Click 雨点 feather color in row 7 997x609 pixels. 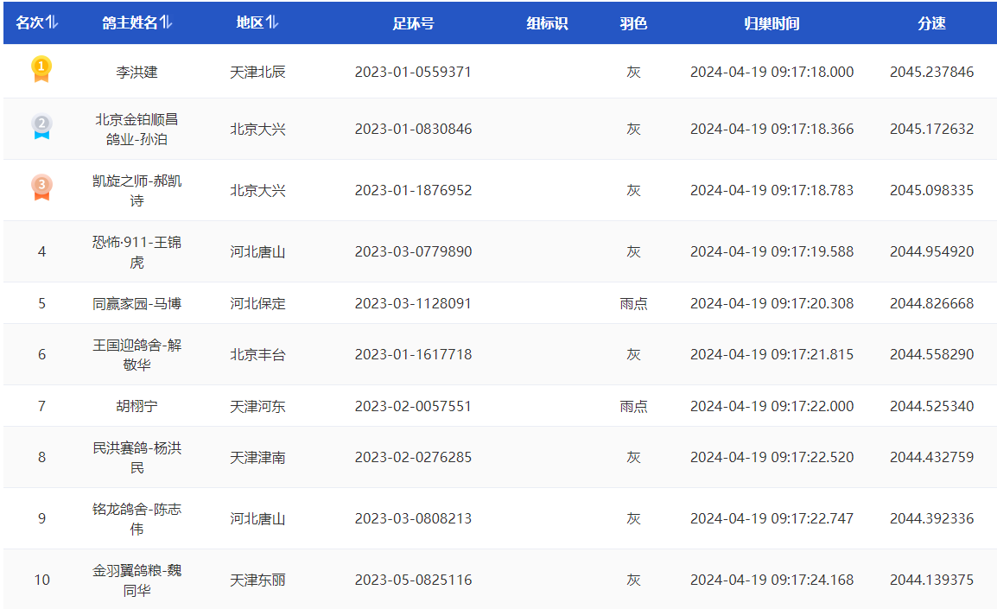(x=633, y=406)
